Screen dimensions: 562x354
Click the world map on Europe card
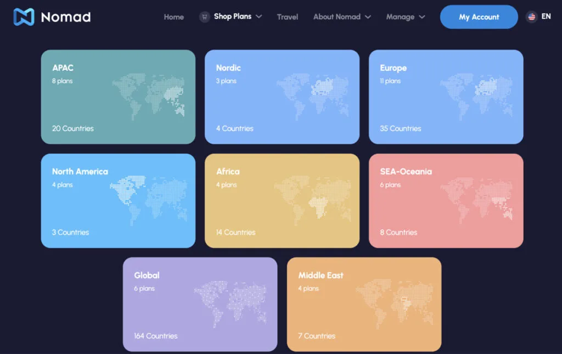point(476,95)
